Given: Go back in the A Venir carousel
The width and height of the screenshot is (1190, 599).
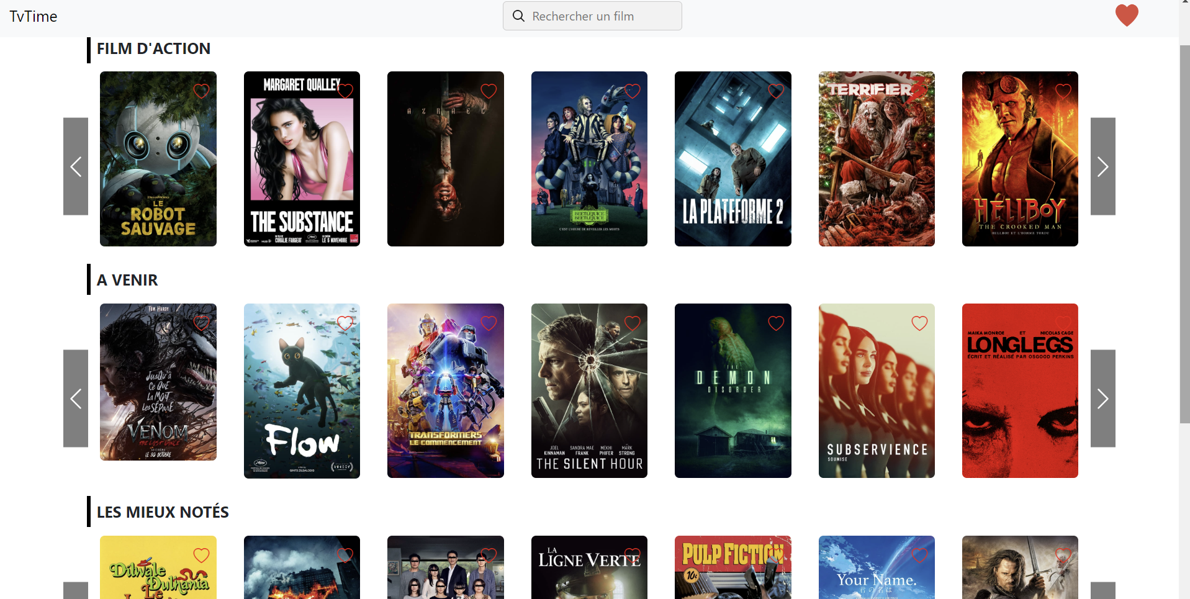Looking at the screenshot, I should (76, 399).
